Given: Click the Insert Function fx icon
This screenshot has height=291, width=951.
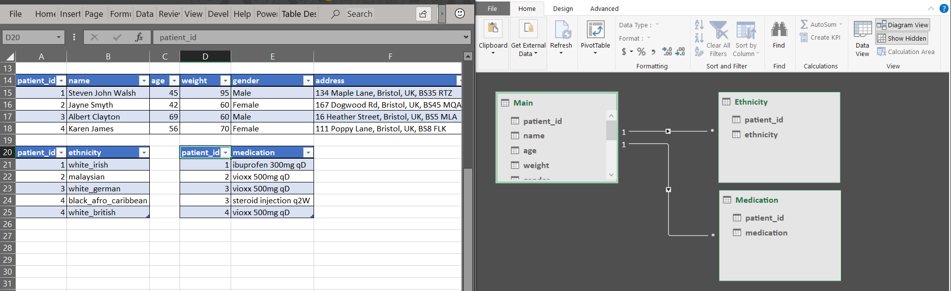Looking at the screenshot, I should point(139,37).
